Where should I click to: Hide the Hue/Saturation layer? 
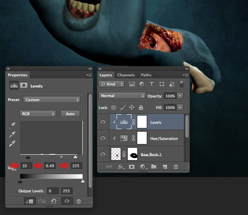pos(103,138)
